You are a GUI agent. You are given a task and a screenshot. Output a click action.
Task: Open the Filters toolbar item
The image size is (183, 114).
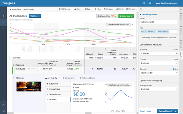(98, 9)
